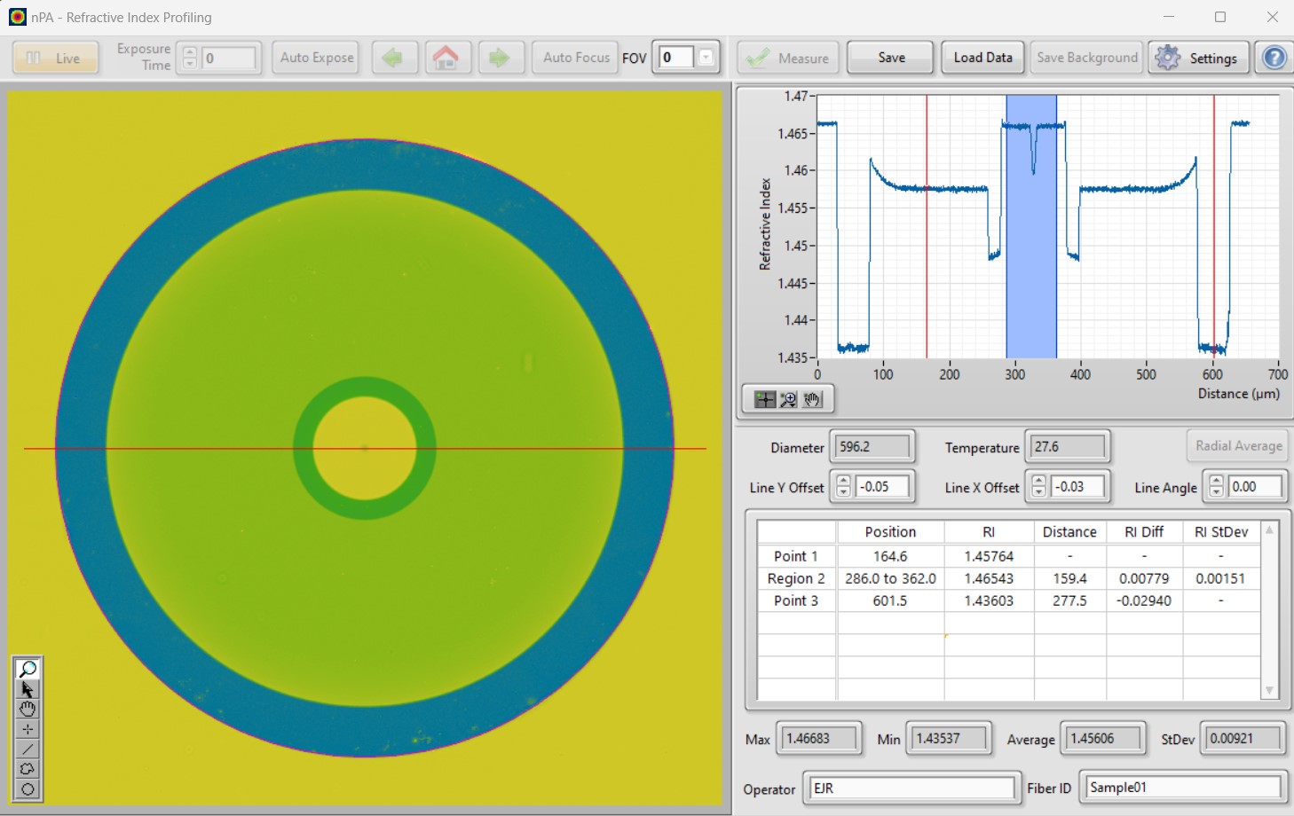The height and width of the screenshot is (816, 1294).
Task: Click the cell with position 164.6
Action: 890,556
